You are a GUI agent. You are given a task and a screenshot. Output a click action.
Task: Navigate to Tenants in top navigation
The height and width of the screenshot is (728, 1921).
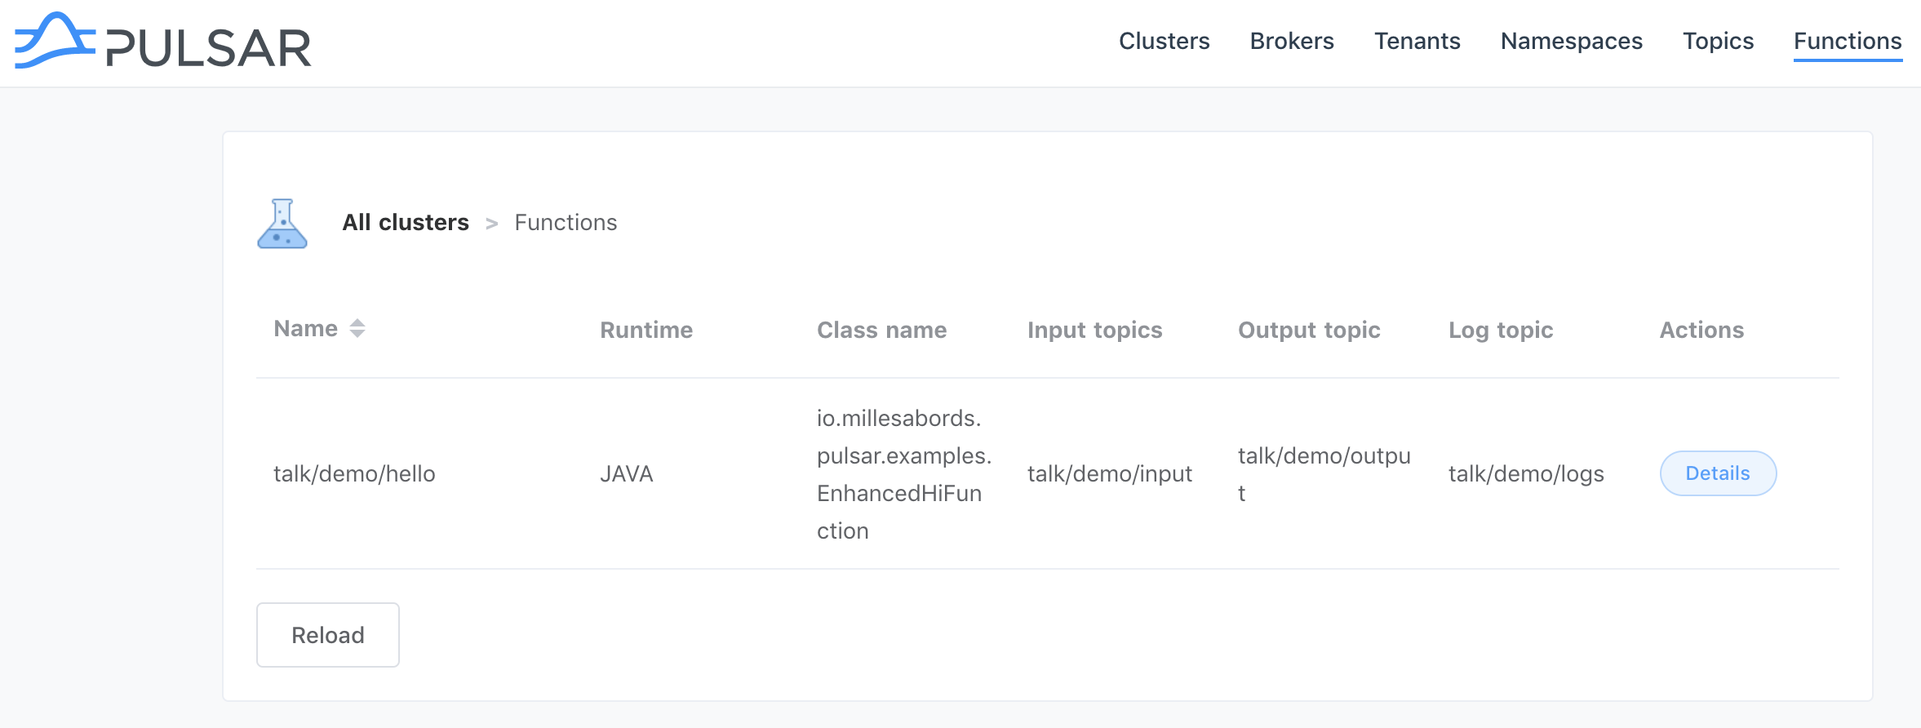click(1417, 41)
